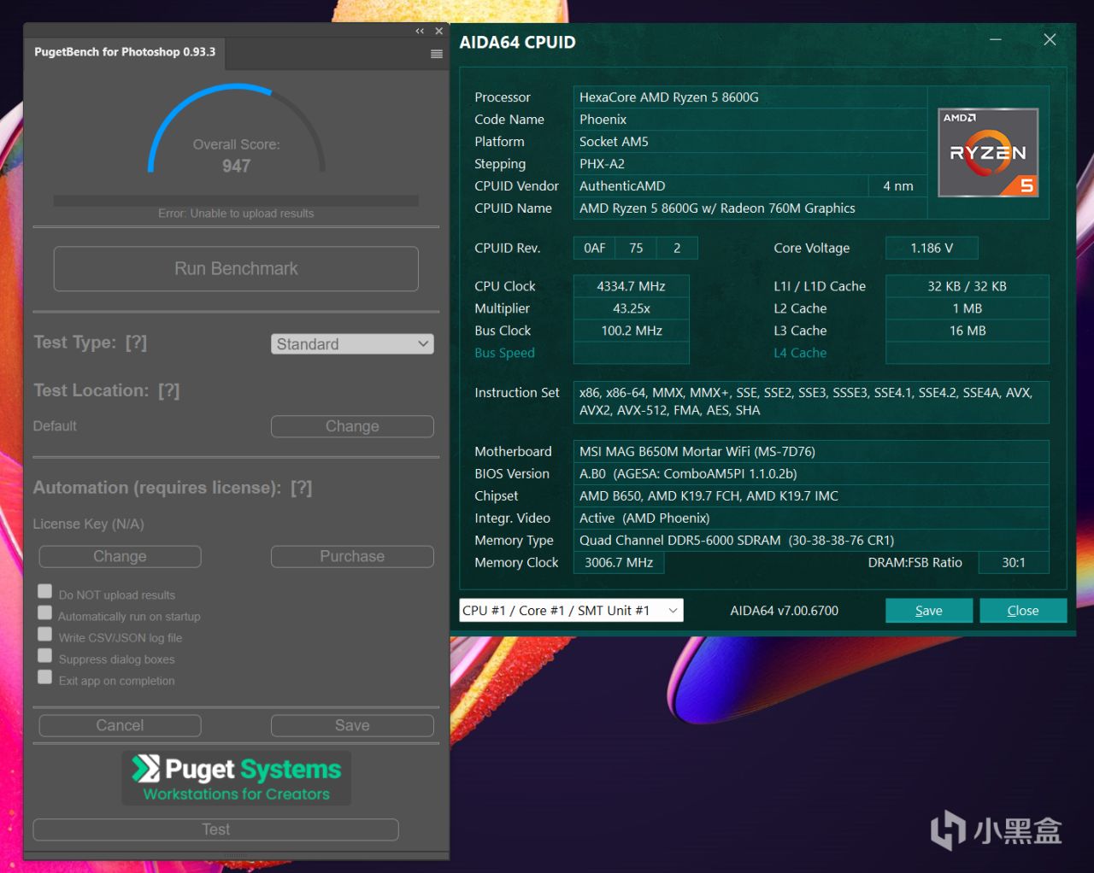Click the Core Voltage 1.186 V value
Viewport: 1094px width, 873px height.
(x=932, y=249)
